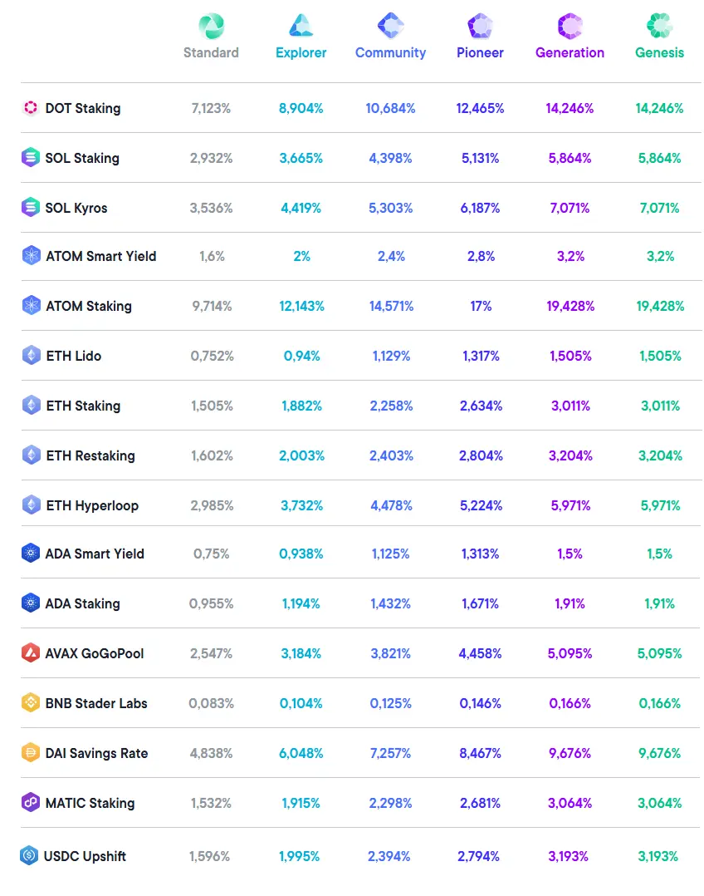Select the Explorer tier column header
Image resolution: width=704 pixels, height=896 pixels.
coord(301,52)
